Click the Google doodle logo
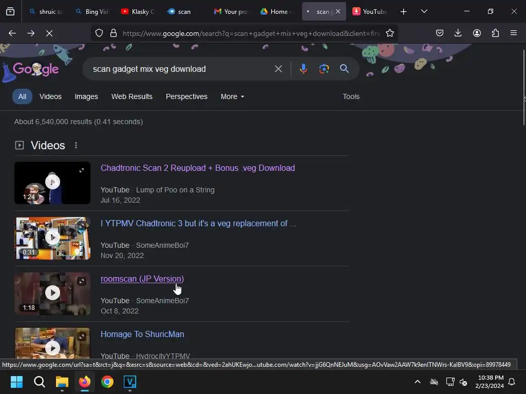 [35, 69]
